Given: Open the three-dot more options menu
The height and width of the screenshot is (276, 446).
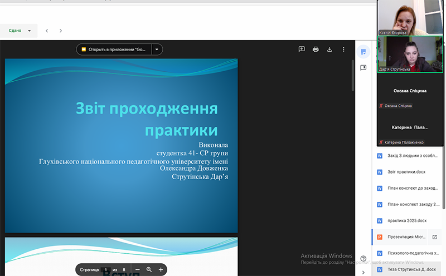Looking at the screenshot, I should [x=343, y=50].
